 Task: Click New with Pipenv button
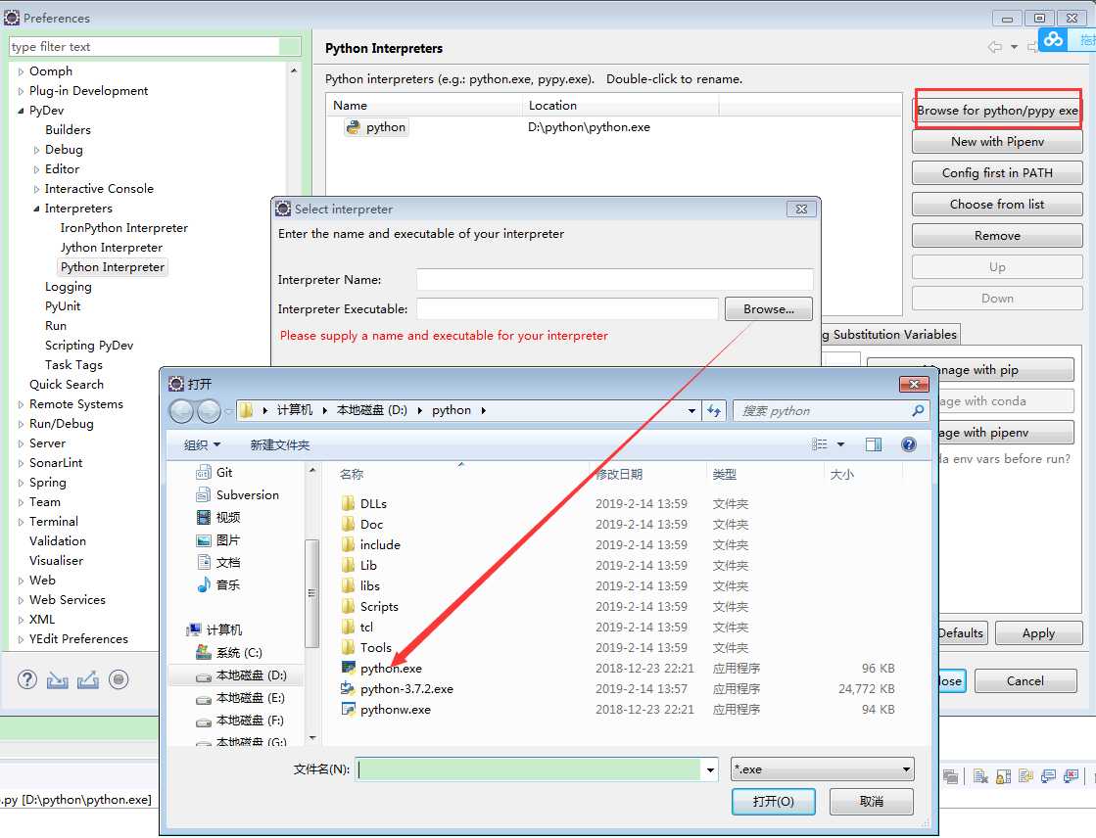997,142
